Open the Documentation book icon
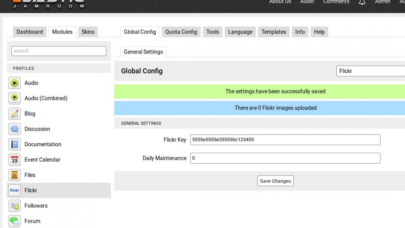405x228 pixels. [15, 144]
